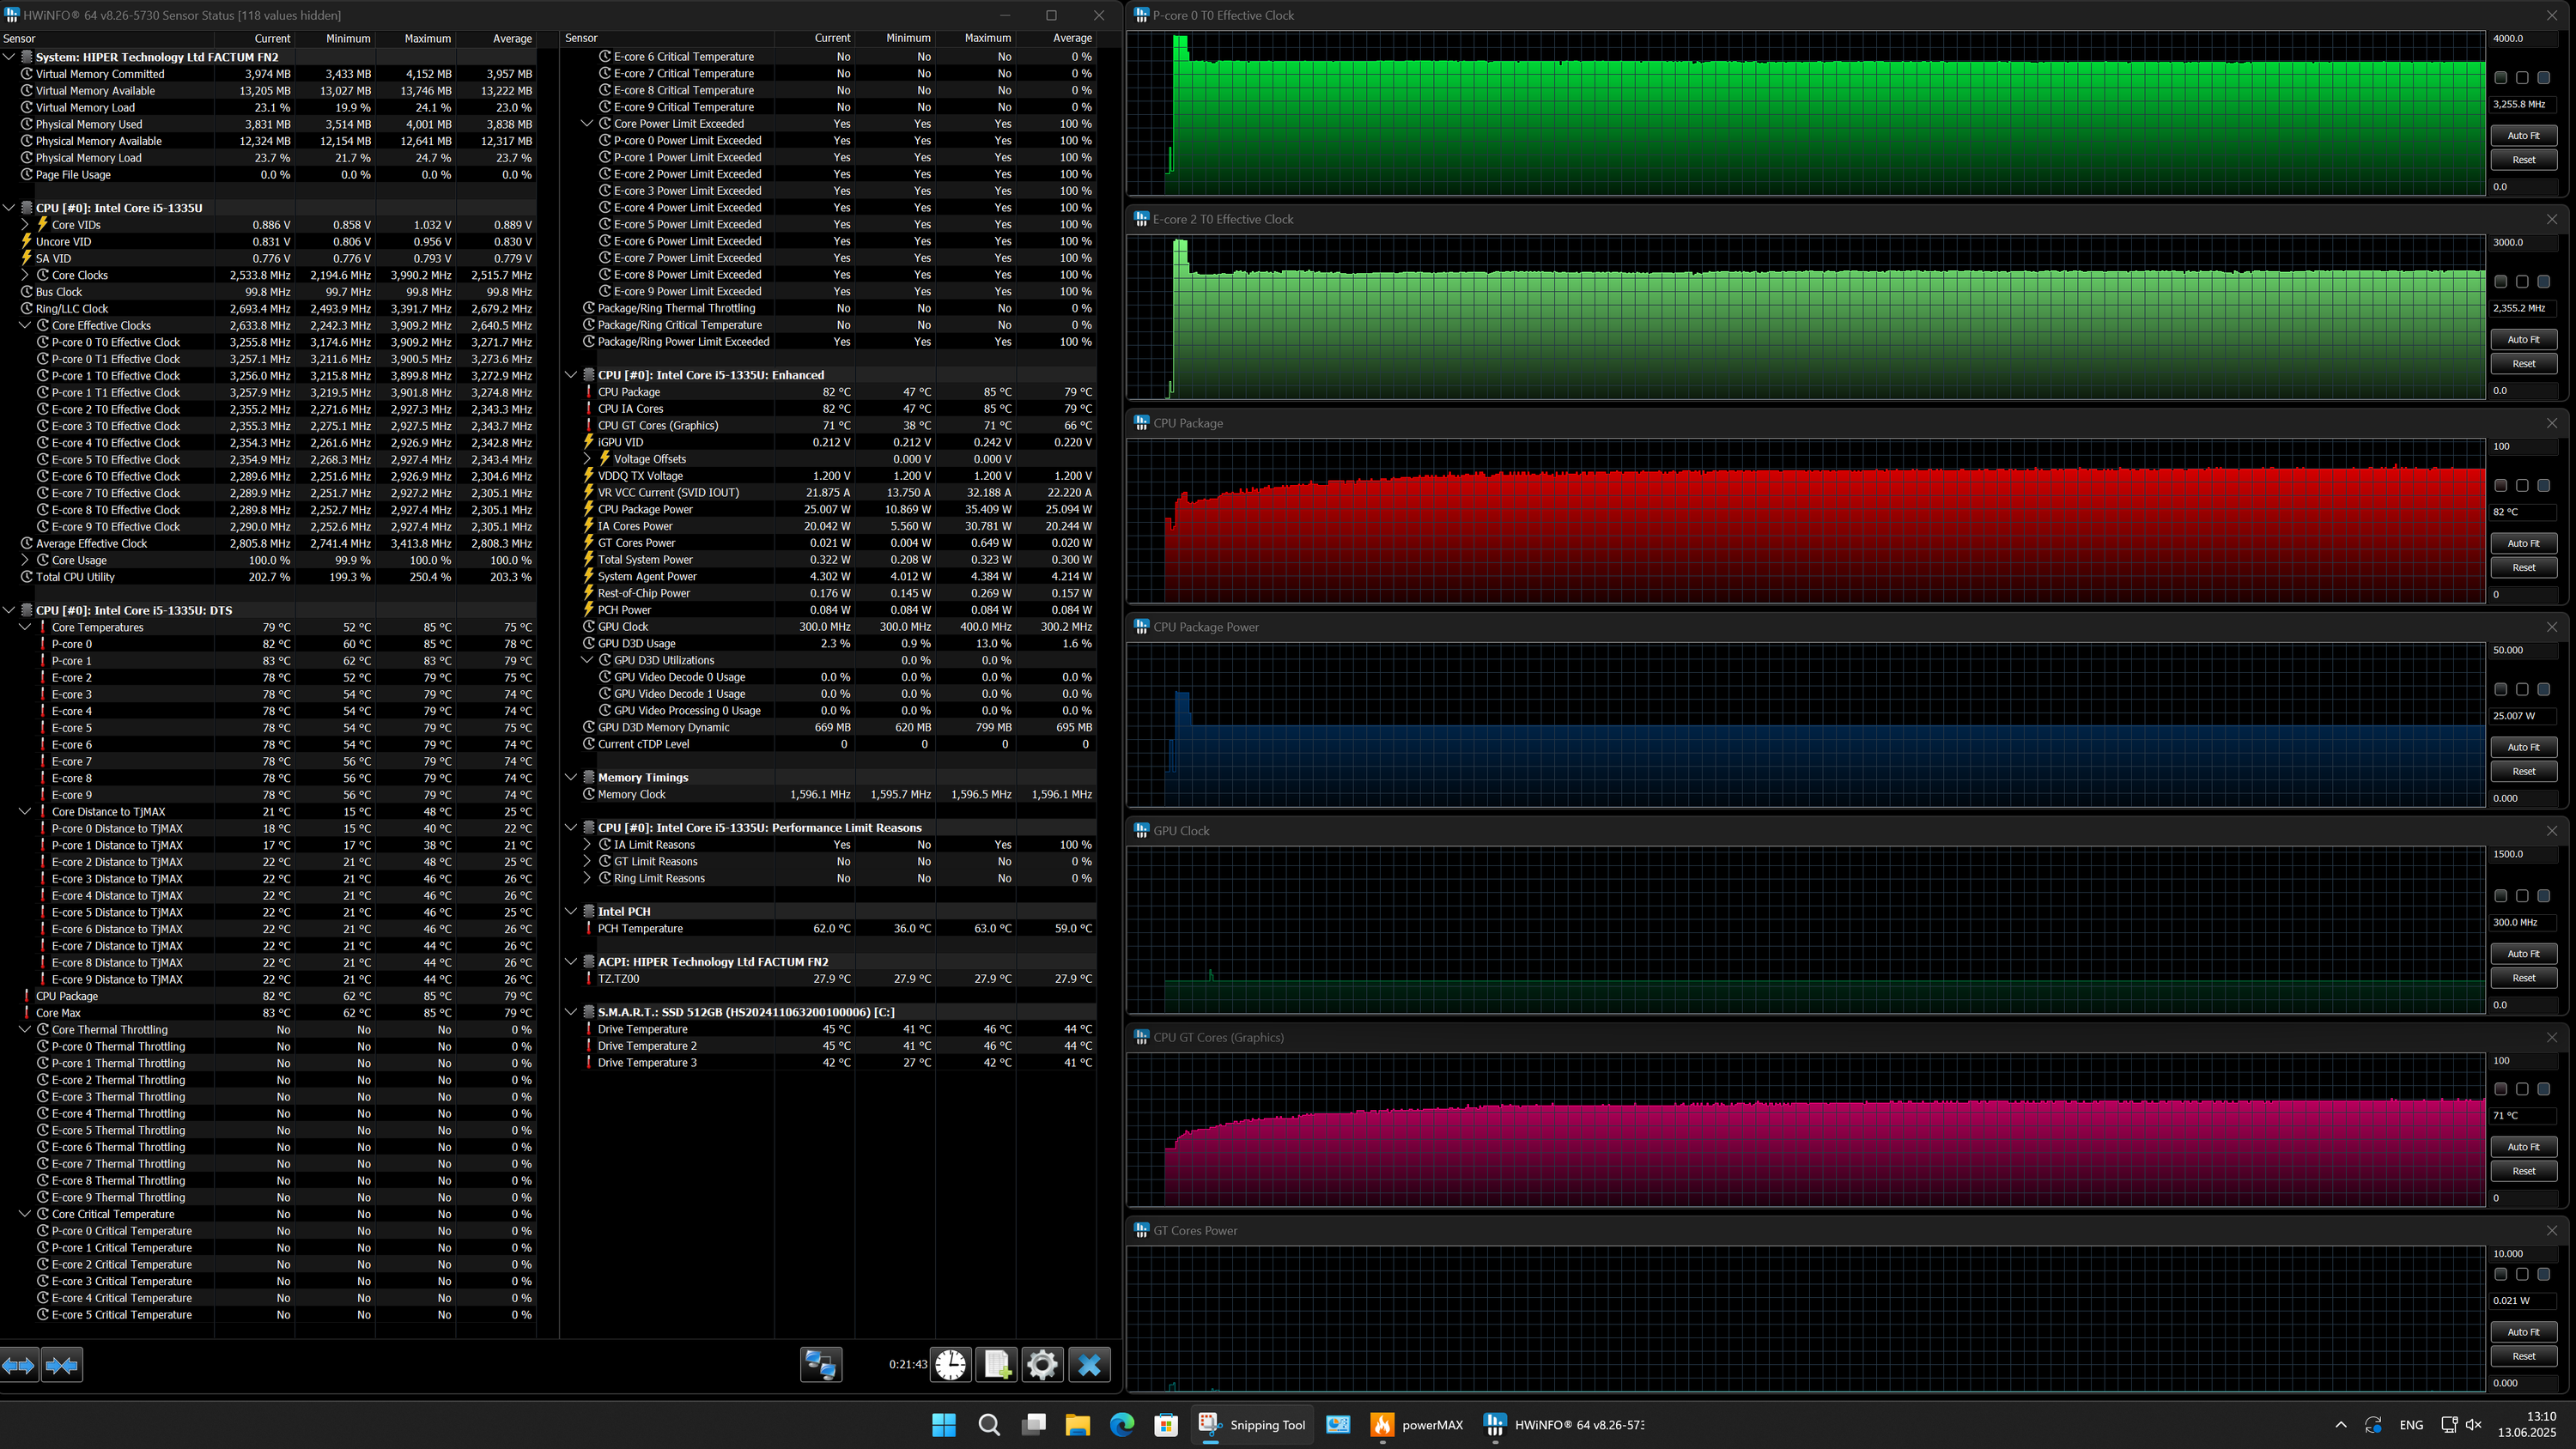Open sensor settings gear icon

point(1042,1365)
